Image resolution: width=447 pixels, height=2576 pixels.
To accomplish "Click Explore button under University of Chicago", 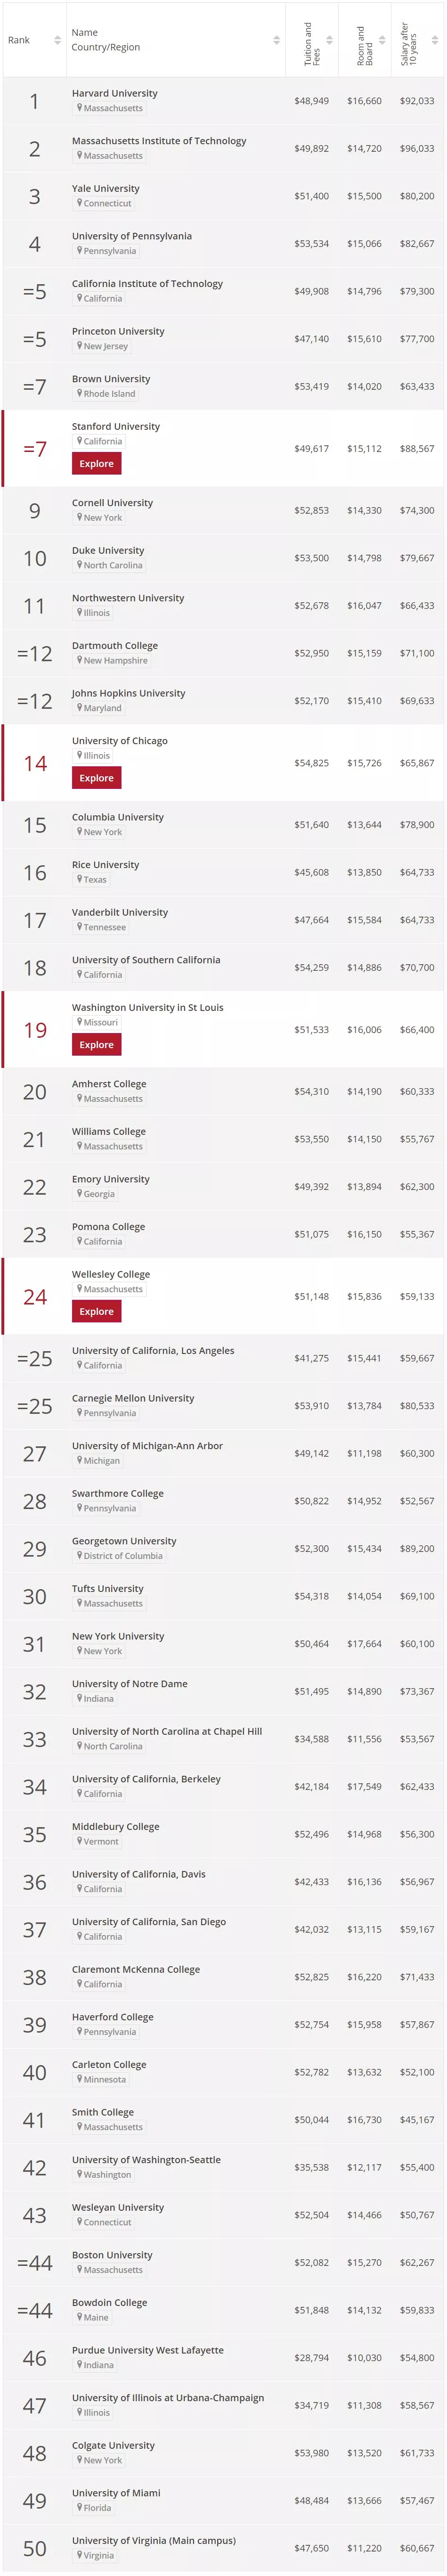I will tap(96, 778).
